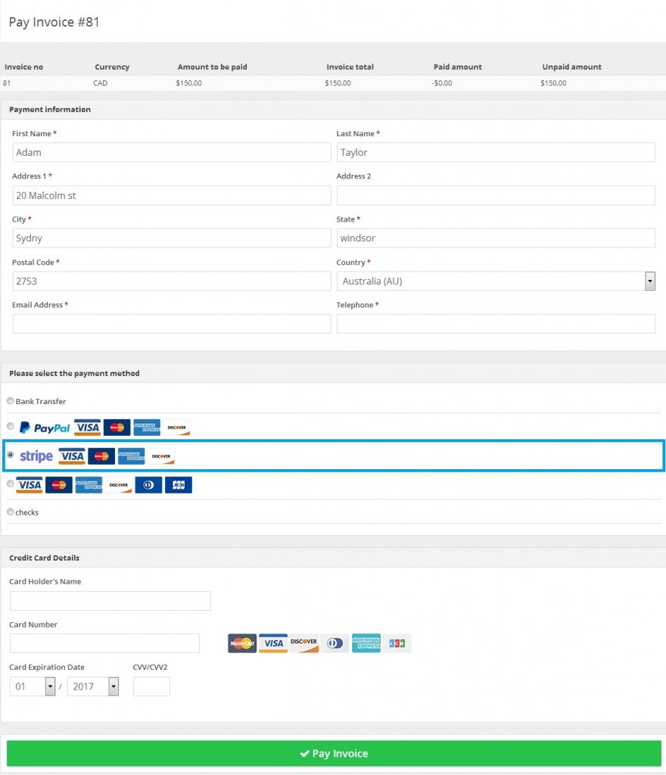Click the American Express icon in the PayPal row
The image size is (666, 775).
pos(146,427)
